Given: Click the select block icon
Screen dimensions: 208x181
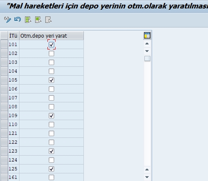Looking at the screenshot, I should pyautogui.click(x=38, y=20).
